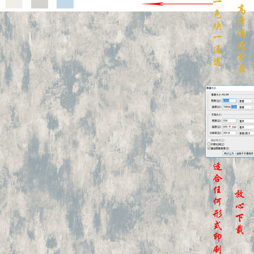The image size is (254, 254).
Task: Enable the constrain proportions checkbox
Action: click(209, 144)
